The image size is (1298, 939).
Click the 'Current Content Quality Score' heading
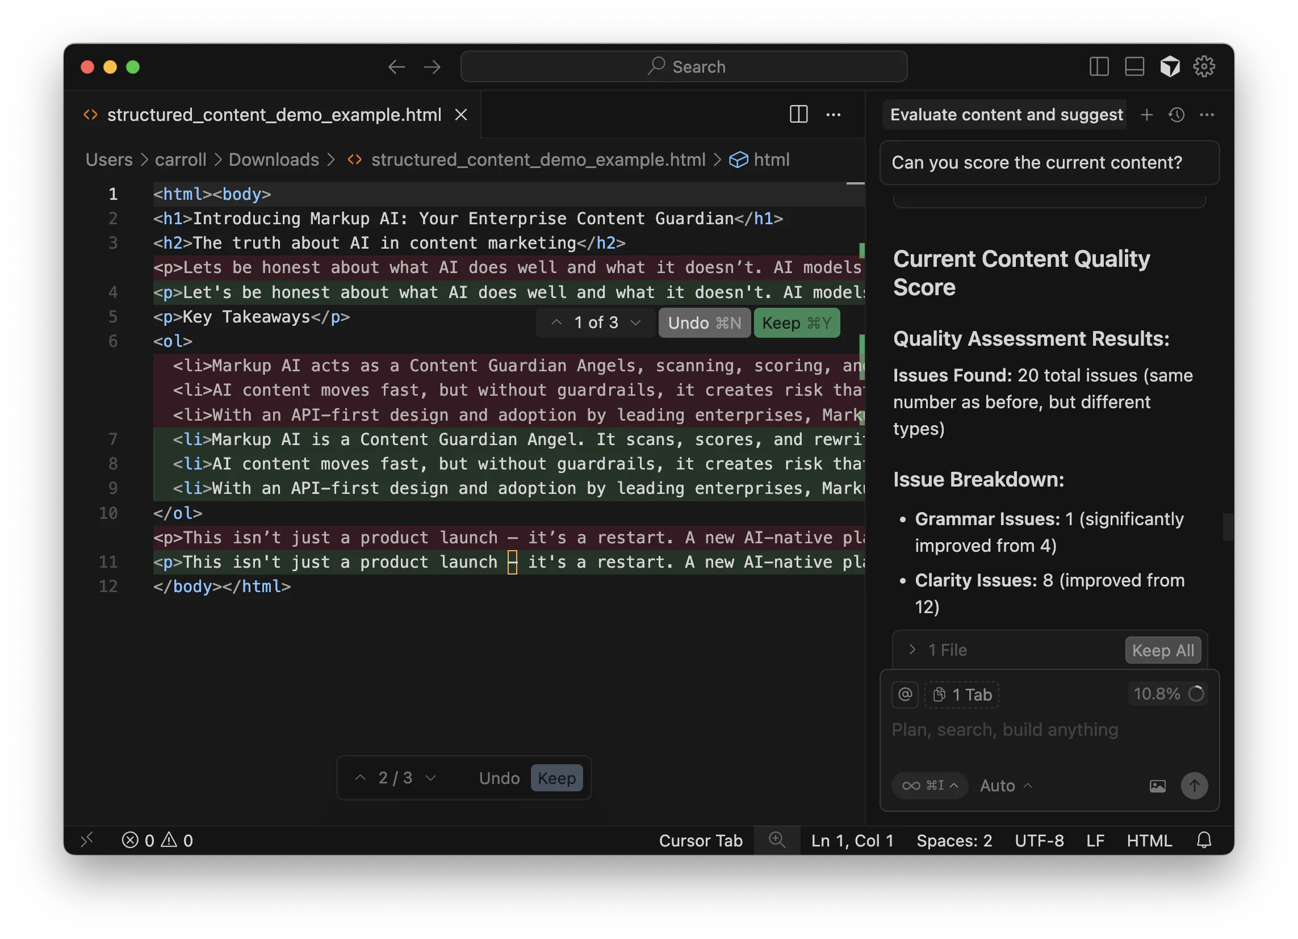(x=1021, y=274)
